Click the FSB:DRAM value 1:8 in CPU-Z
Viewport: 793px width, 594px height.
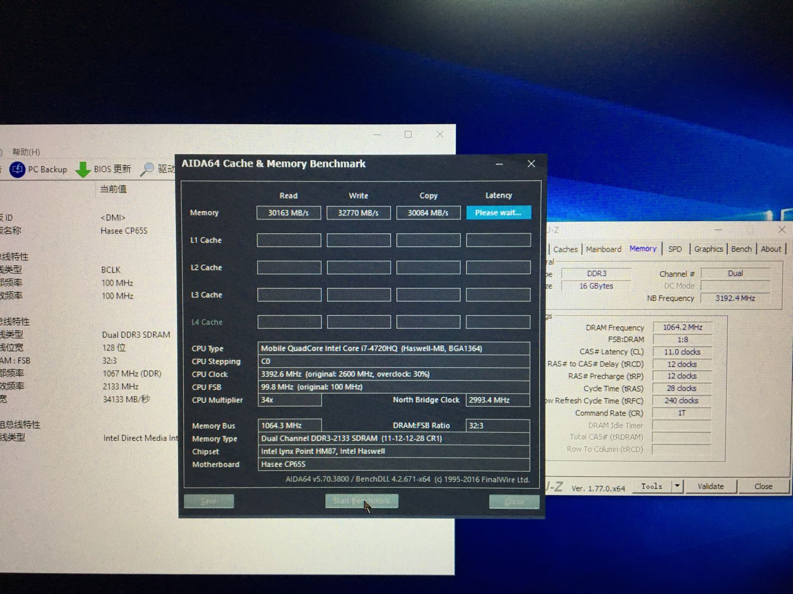click(682, 340)
